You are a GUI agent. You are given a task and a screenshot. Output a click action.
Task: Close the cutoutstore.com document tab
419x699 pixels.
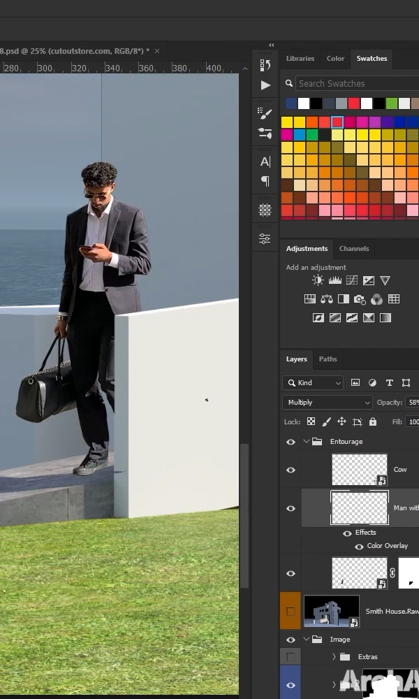156,51
